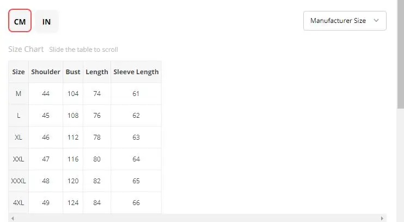Click the bust value 108 for size L
Viewport: 404px width, 222px height.
(x=73, y=116)
